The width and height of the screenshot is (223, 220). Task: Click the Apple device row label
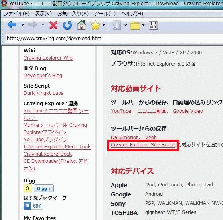click(119, 185)
